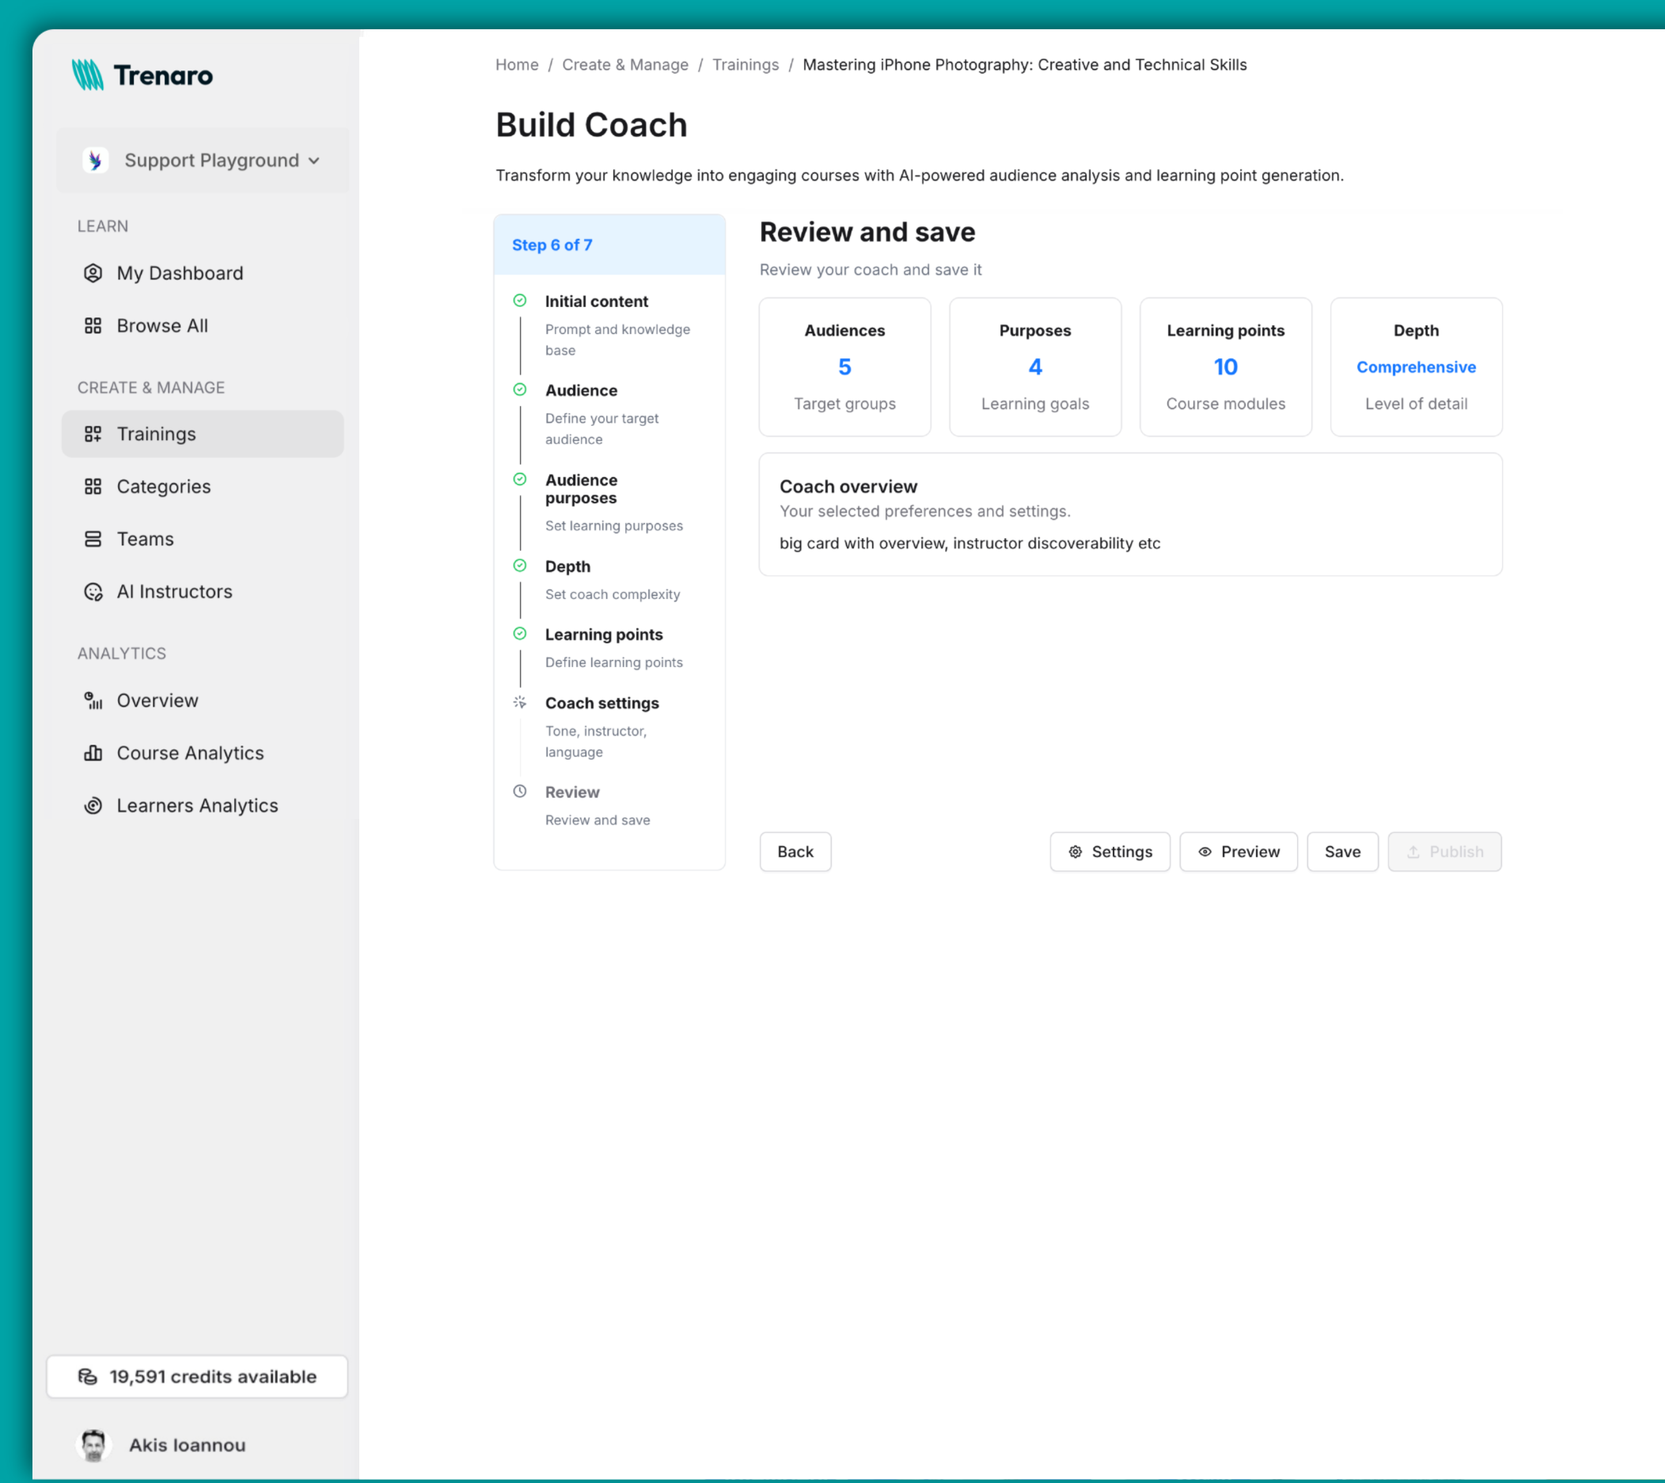The width and height of the screenshot is (1665, 1483).
Task: Expand the Support Playground workspace selector
Action: (x=202, y=160)
